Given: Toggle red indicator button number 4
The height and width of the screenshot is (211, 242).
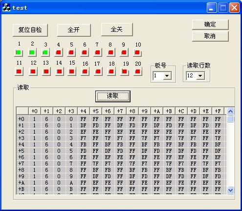Looking at the screenshot, I should [59, 52].
